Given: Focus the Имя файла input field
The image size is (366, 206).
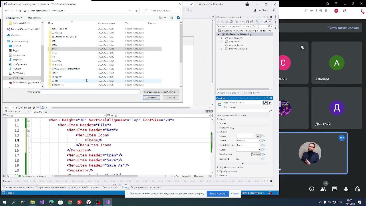Looking at the screenshot, I should (90, 92).
